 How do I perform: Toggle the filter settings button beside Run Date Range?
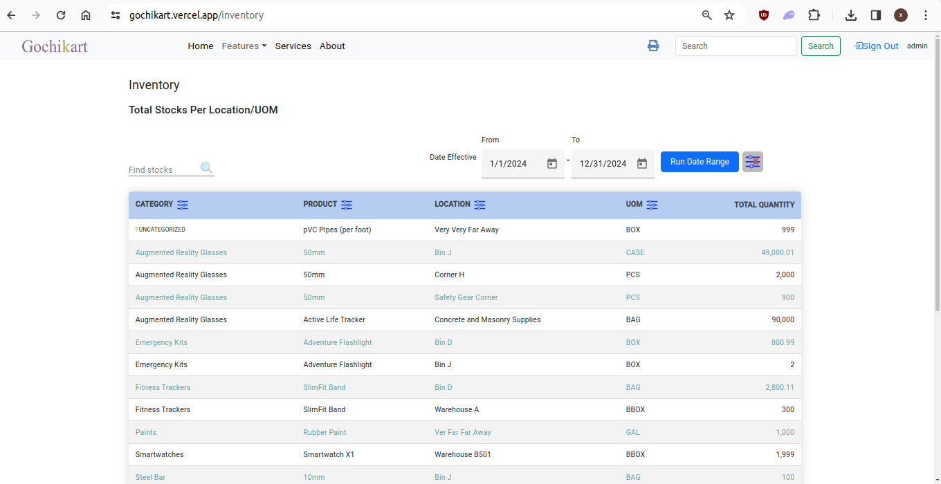point(753,162)
